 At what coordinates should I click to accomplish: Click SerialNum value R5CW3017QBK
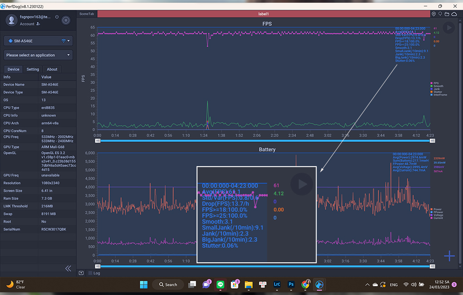click(54, 229)
